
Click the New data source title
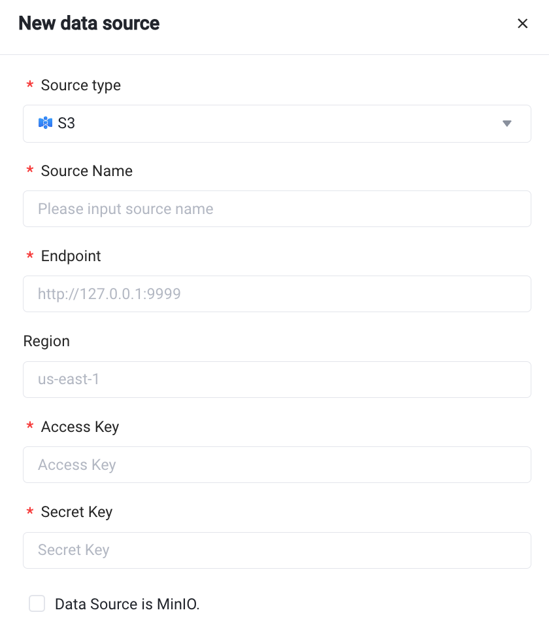[x=89, y=24]
